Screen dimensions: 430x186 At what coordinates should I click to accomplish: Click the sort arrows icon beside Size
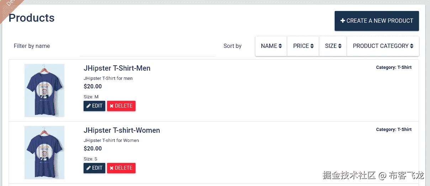coord(340,46)
